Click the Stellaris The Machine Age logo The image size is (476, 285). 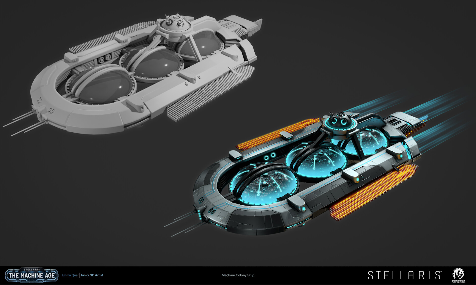(x=32, y=275)
